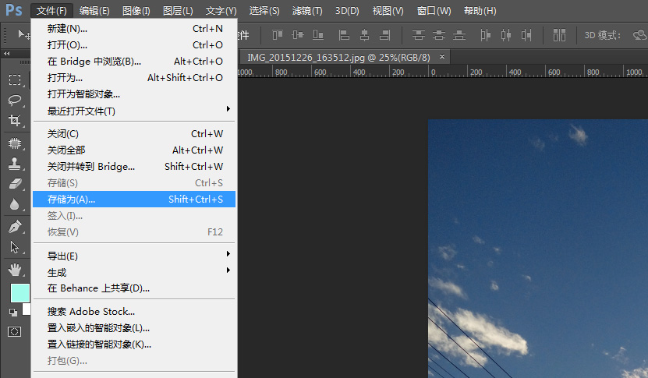The width and height of the screenshot is (648, 378).
Task: Open the 滤镜(T) menu
Action: 307,11
